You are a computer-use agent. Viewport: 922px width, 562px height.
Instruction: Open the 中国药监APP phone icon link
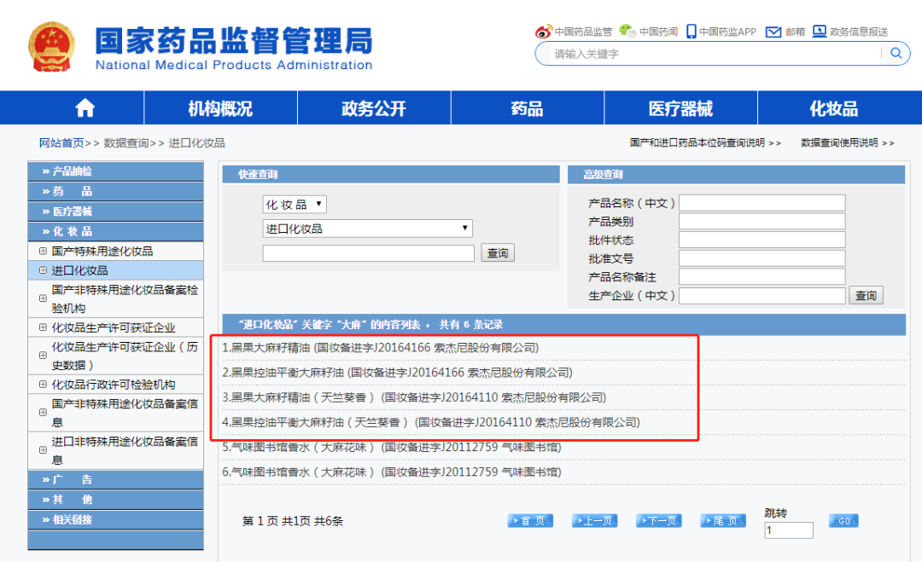coord(691,32)
